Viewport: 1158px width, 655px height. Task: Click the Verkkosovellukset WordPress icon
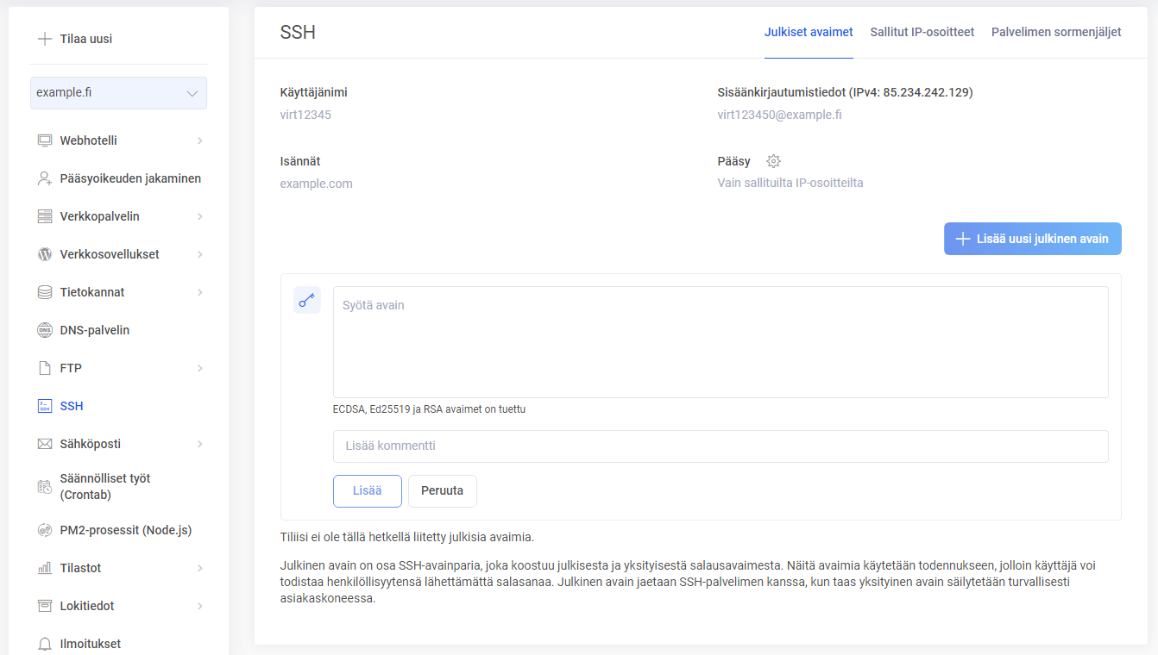(45, 254)
